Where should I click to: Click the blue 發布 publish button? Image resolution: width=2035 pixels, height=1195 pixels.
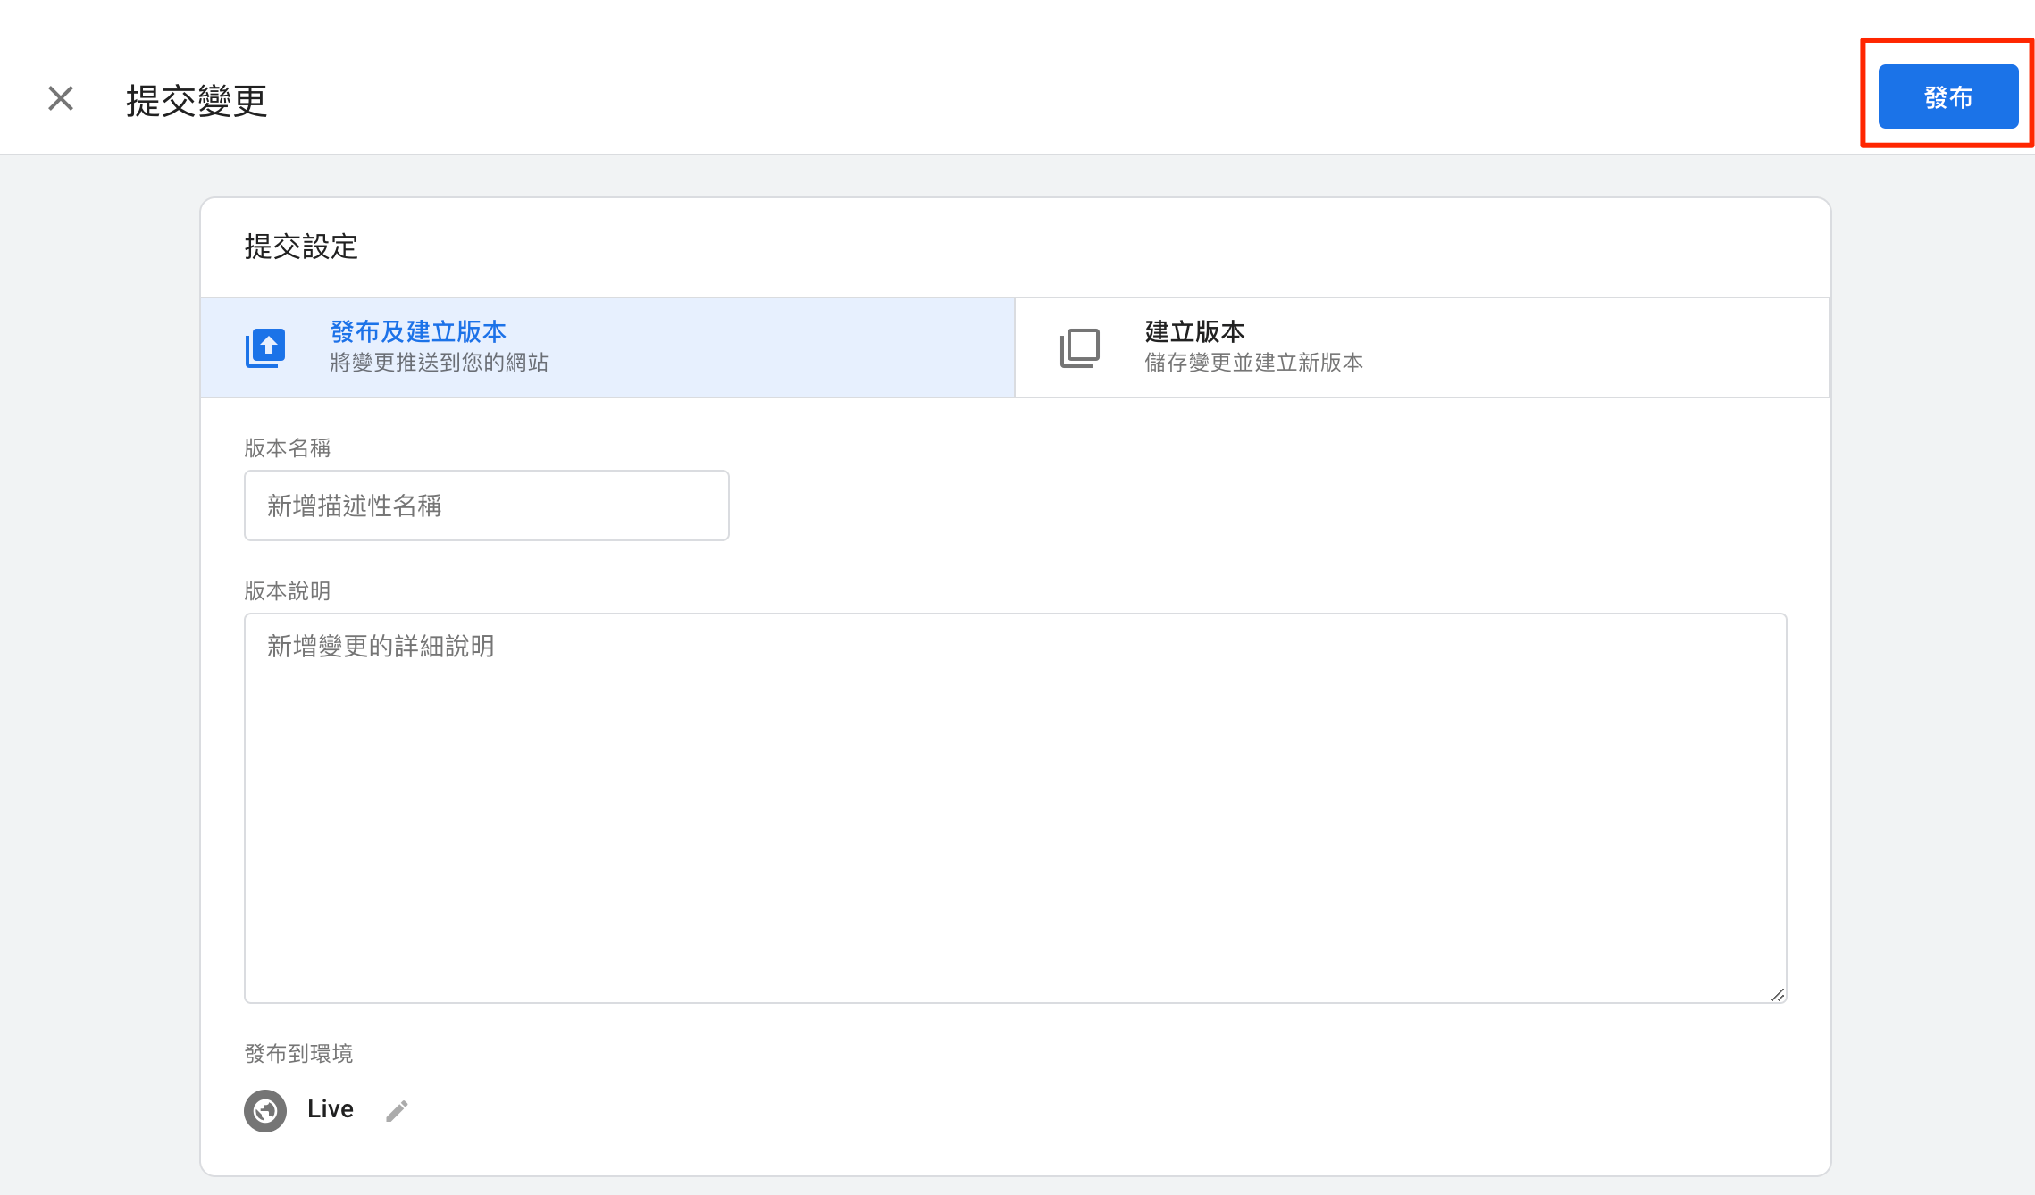point(1947,96)
